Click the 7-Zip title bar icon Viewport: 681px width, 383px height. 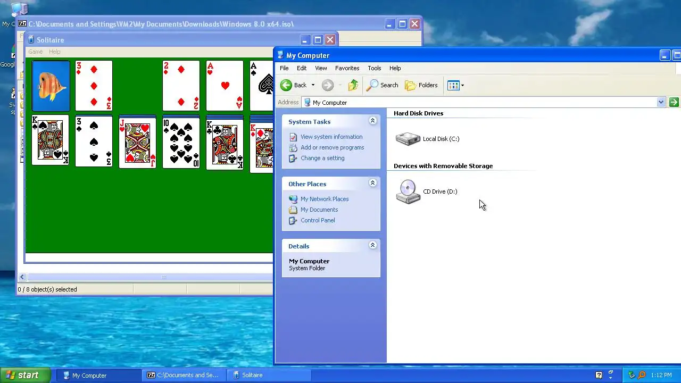coord(22,24)
